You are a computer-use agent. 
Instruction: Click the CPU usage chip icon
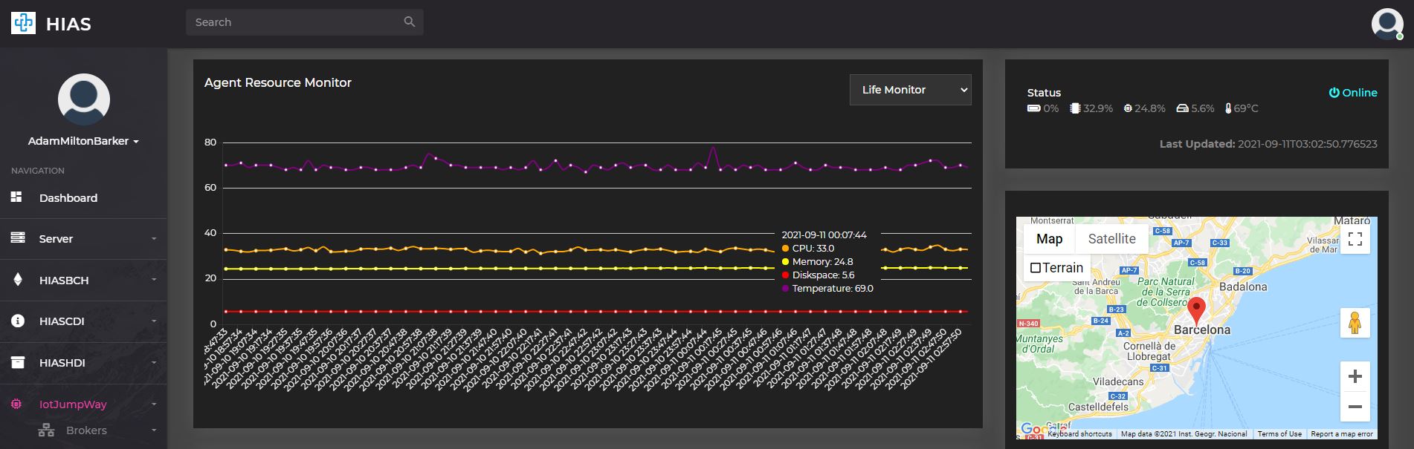pos(1075,108)
